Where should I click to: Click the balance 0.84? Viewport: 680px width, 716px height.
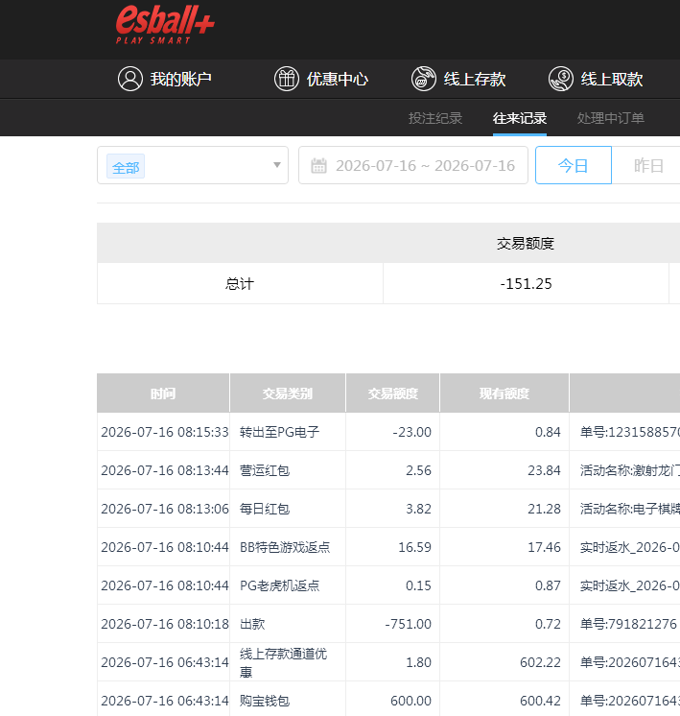548,432
